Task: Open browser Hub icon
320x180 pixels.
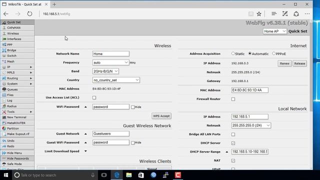Action: (x=274, y=13)
